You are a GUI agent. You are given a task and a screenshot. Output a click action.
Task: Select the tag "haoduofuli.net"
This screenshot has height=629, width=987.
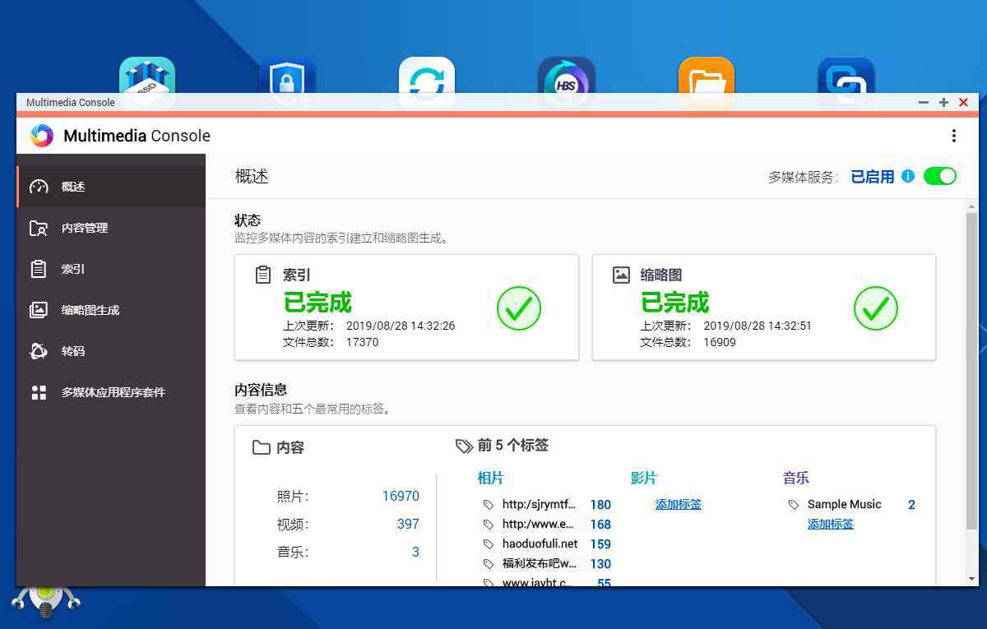coord(540,543)
